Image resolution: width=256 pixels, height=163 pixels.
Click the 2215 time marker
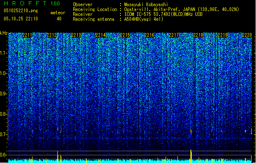click(x=125, y=35)
